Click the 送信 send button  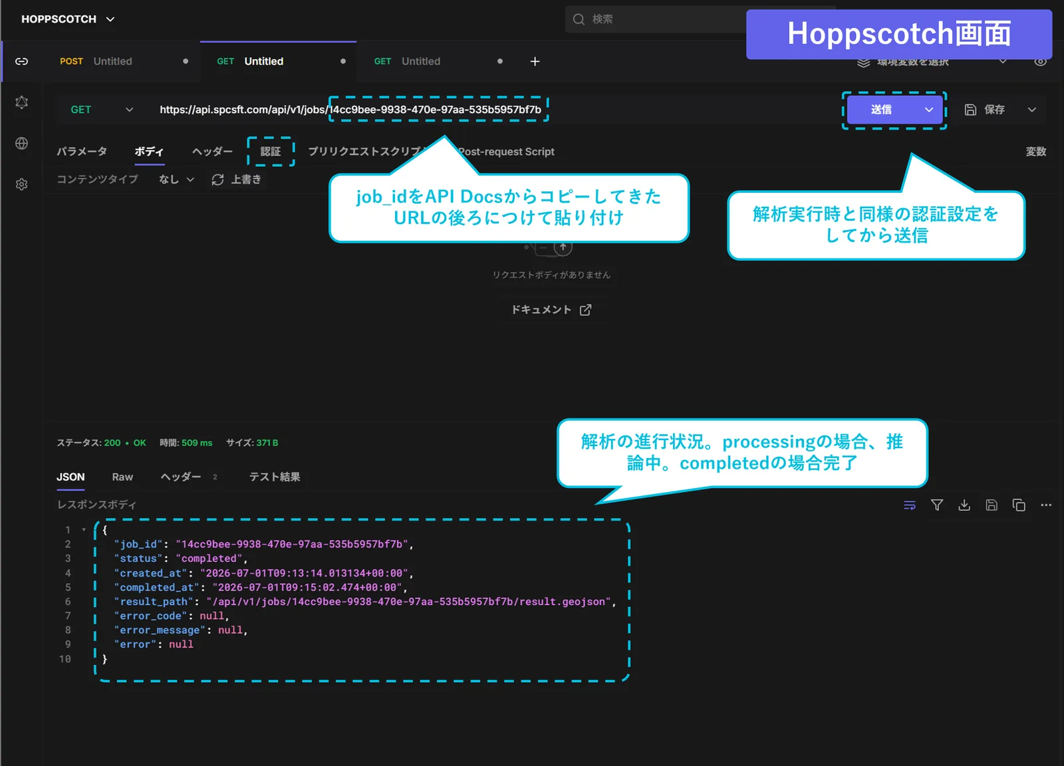(x=881, y=110)
